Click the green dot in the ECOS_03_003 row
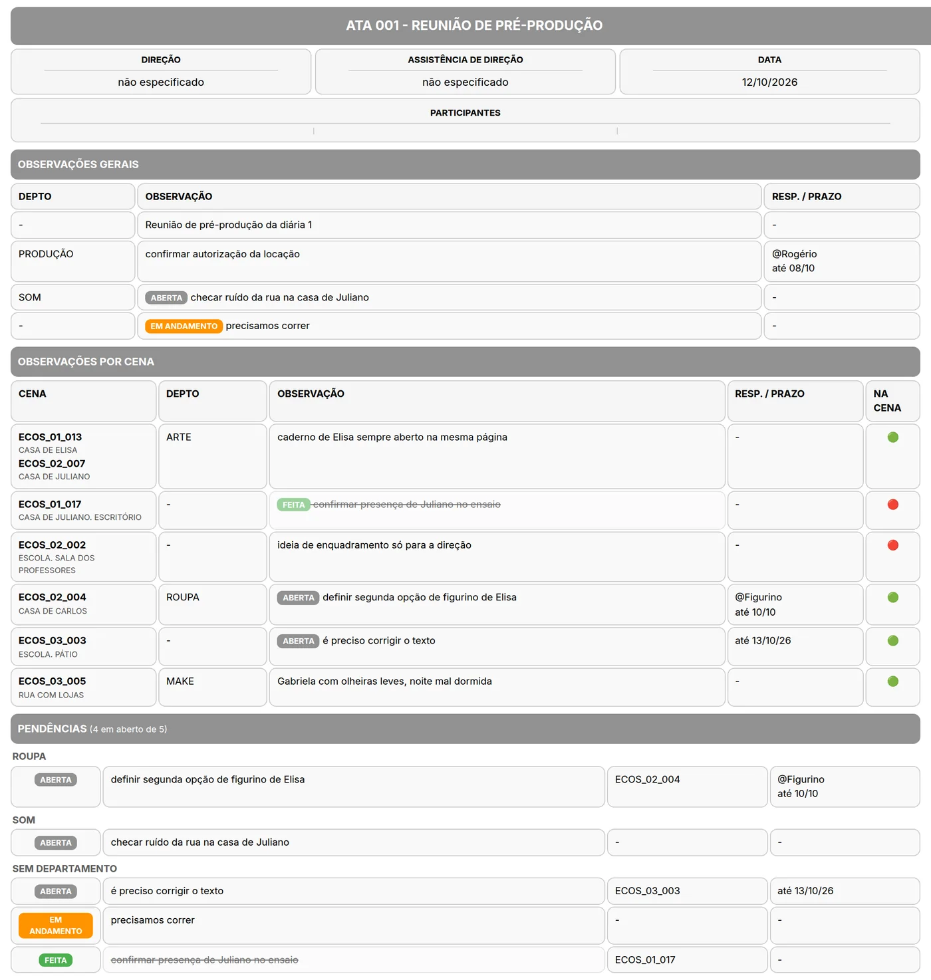Viewport: 931px width, 980px height. click(x=892, y=641)
